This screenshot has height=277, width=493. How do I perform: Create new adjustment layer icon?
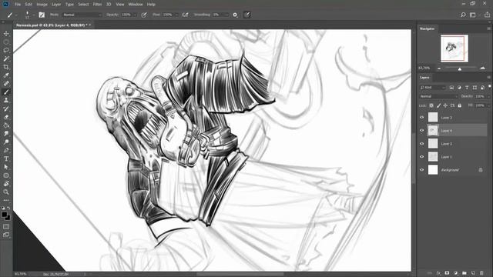point(456,273)
